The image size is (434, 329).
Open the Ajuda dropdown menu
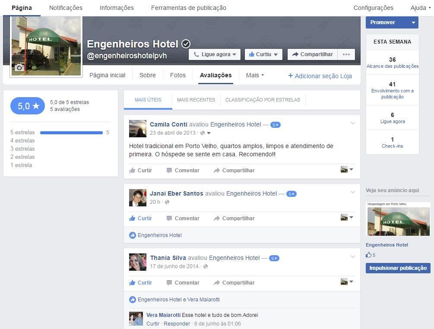(x=421, y=8)
